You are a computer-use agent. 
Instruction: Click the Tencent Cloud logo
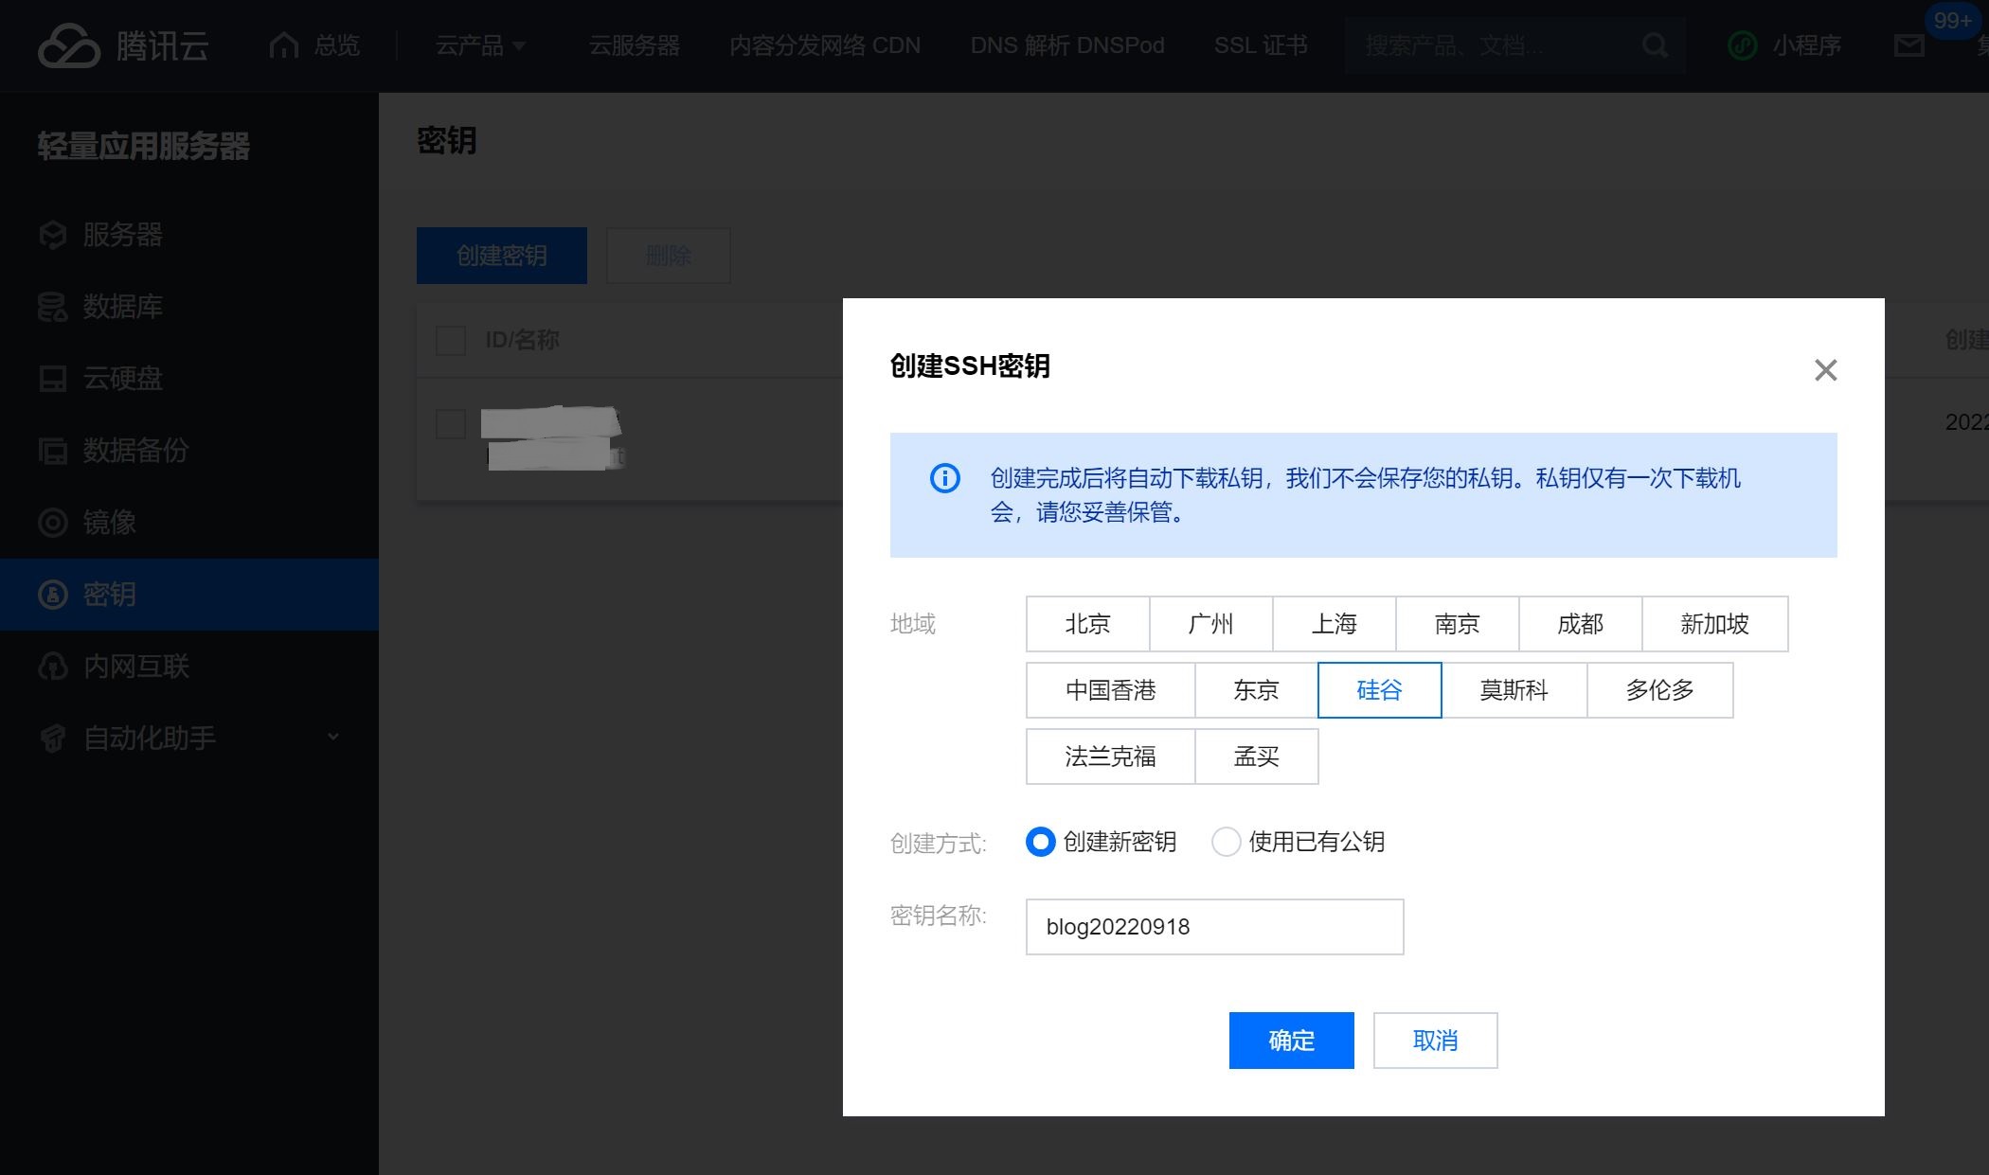tap(123, 45)
